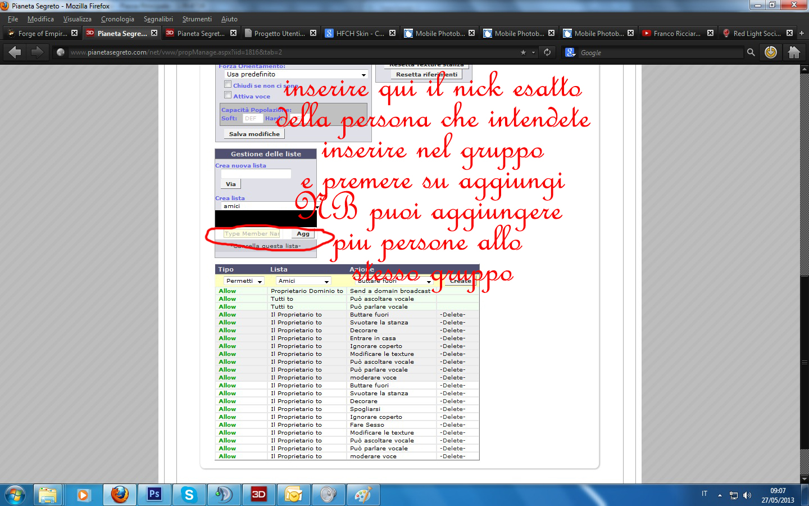
Task: Open the downloads indicator icon
Action: point(771,52)
